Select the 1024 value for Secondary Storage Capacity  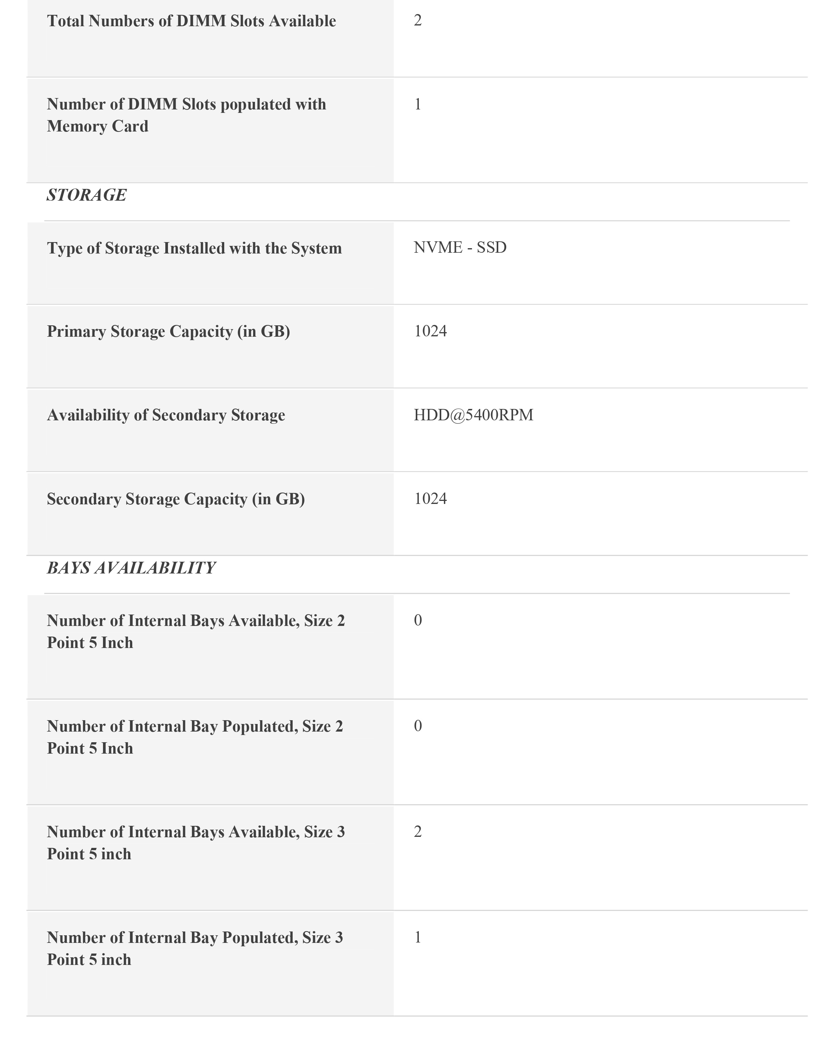(x=430, y=499)
